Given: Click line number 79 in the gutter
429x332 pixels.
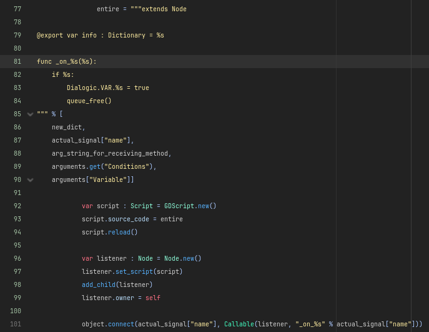Looking at the screenshot, I should coord(17,36).
